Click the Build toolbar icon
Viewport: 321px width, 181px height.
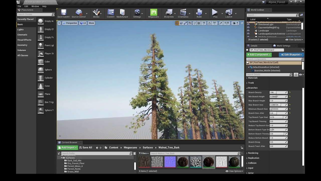[199, 14]
